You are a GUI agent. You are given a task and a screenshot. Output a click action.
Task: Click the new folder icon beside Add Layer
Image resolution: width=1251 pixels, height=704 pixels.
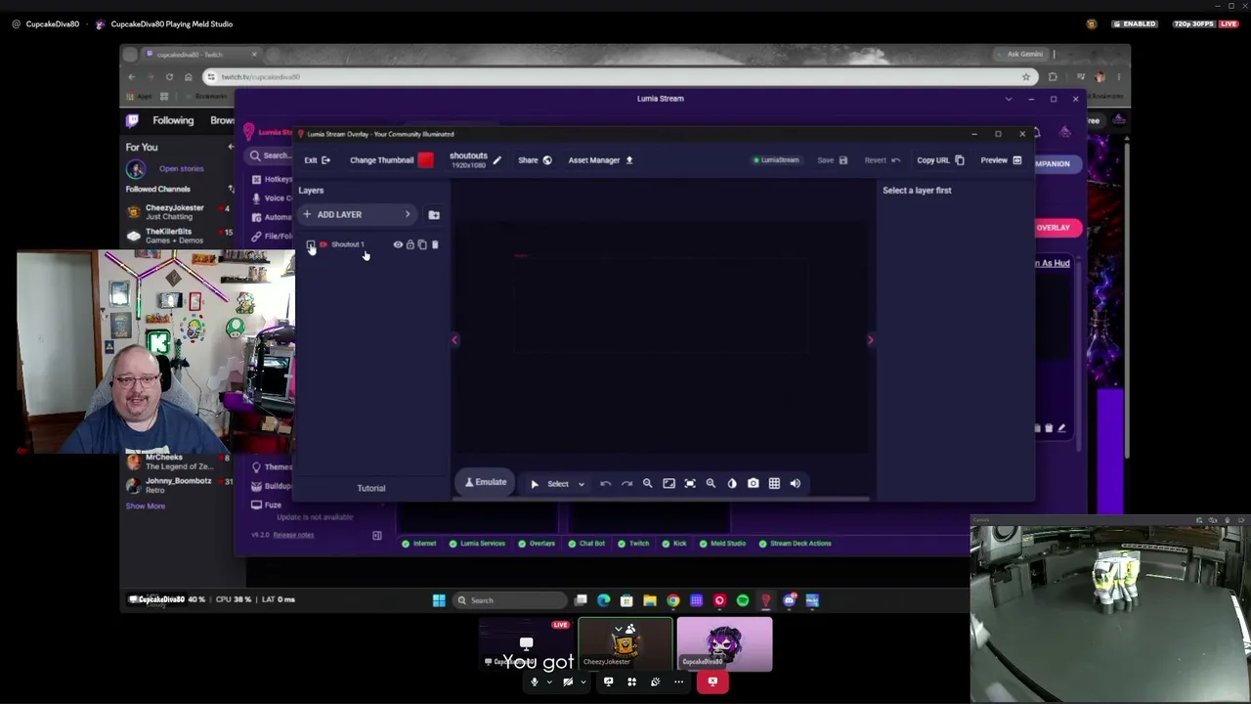click(x=434, y=215)
